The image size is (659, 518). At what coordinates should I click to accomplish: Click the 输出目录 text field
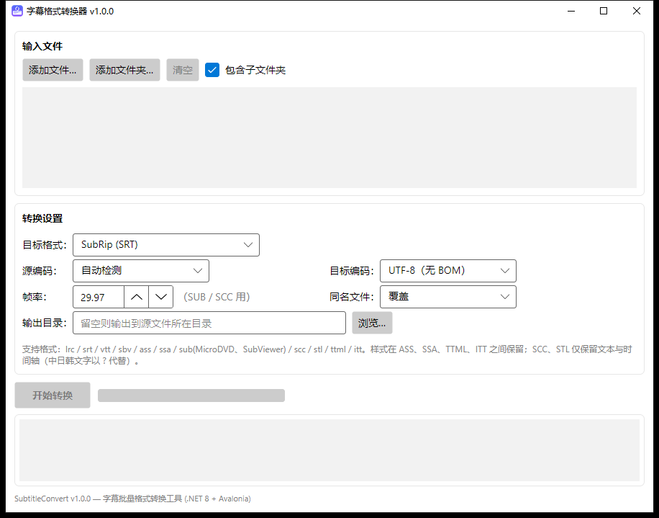209,323
